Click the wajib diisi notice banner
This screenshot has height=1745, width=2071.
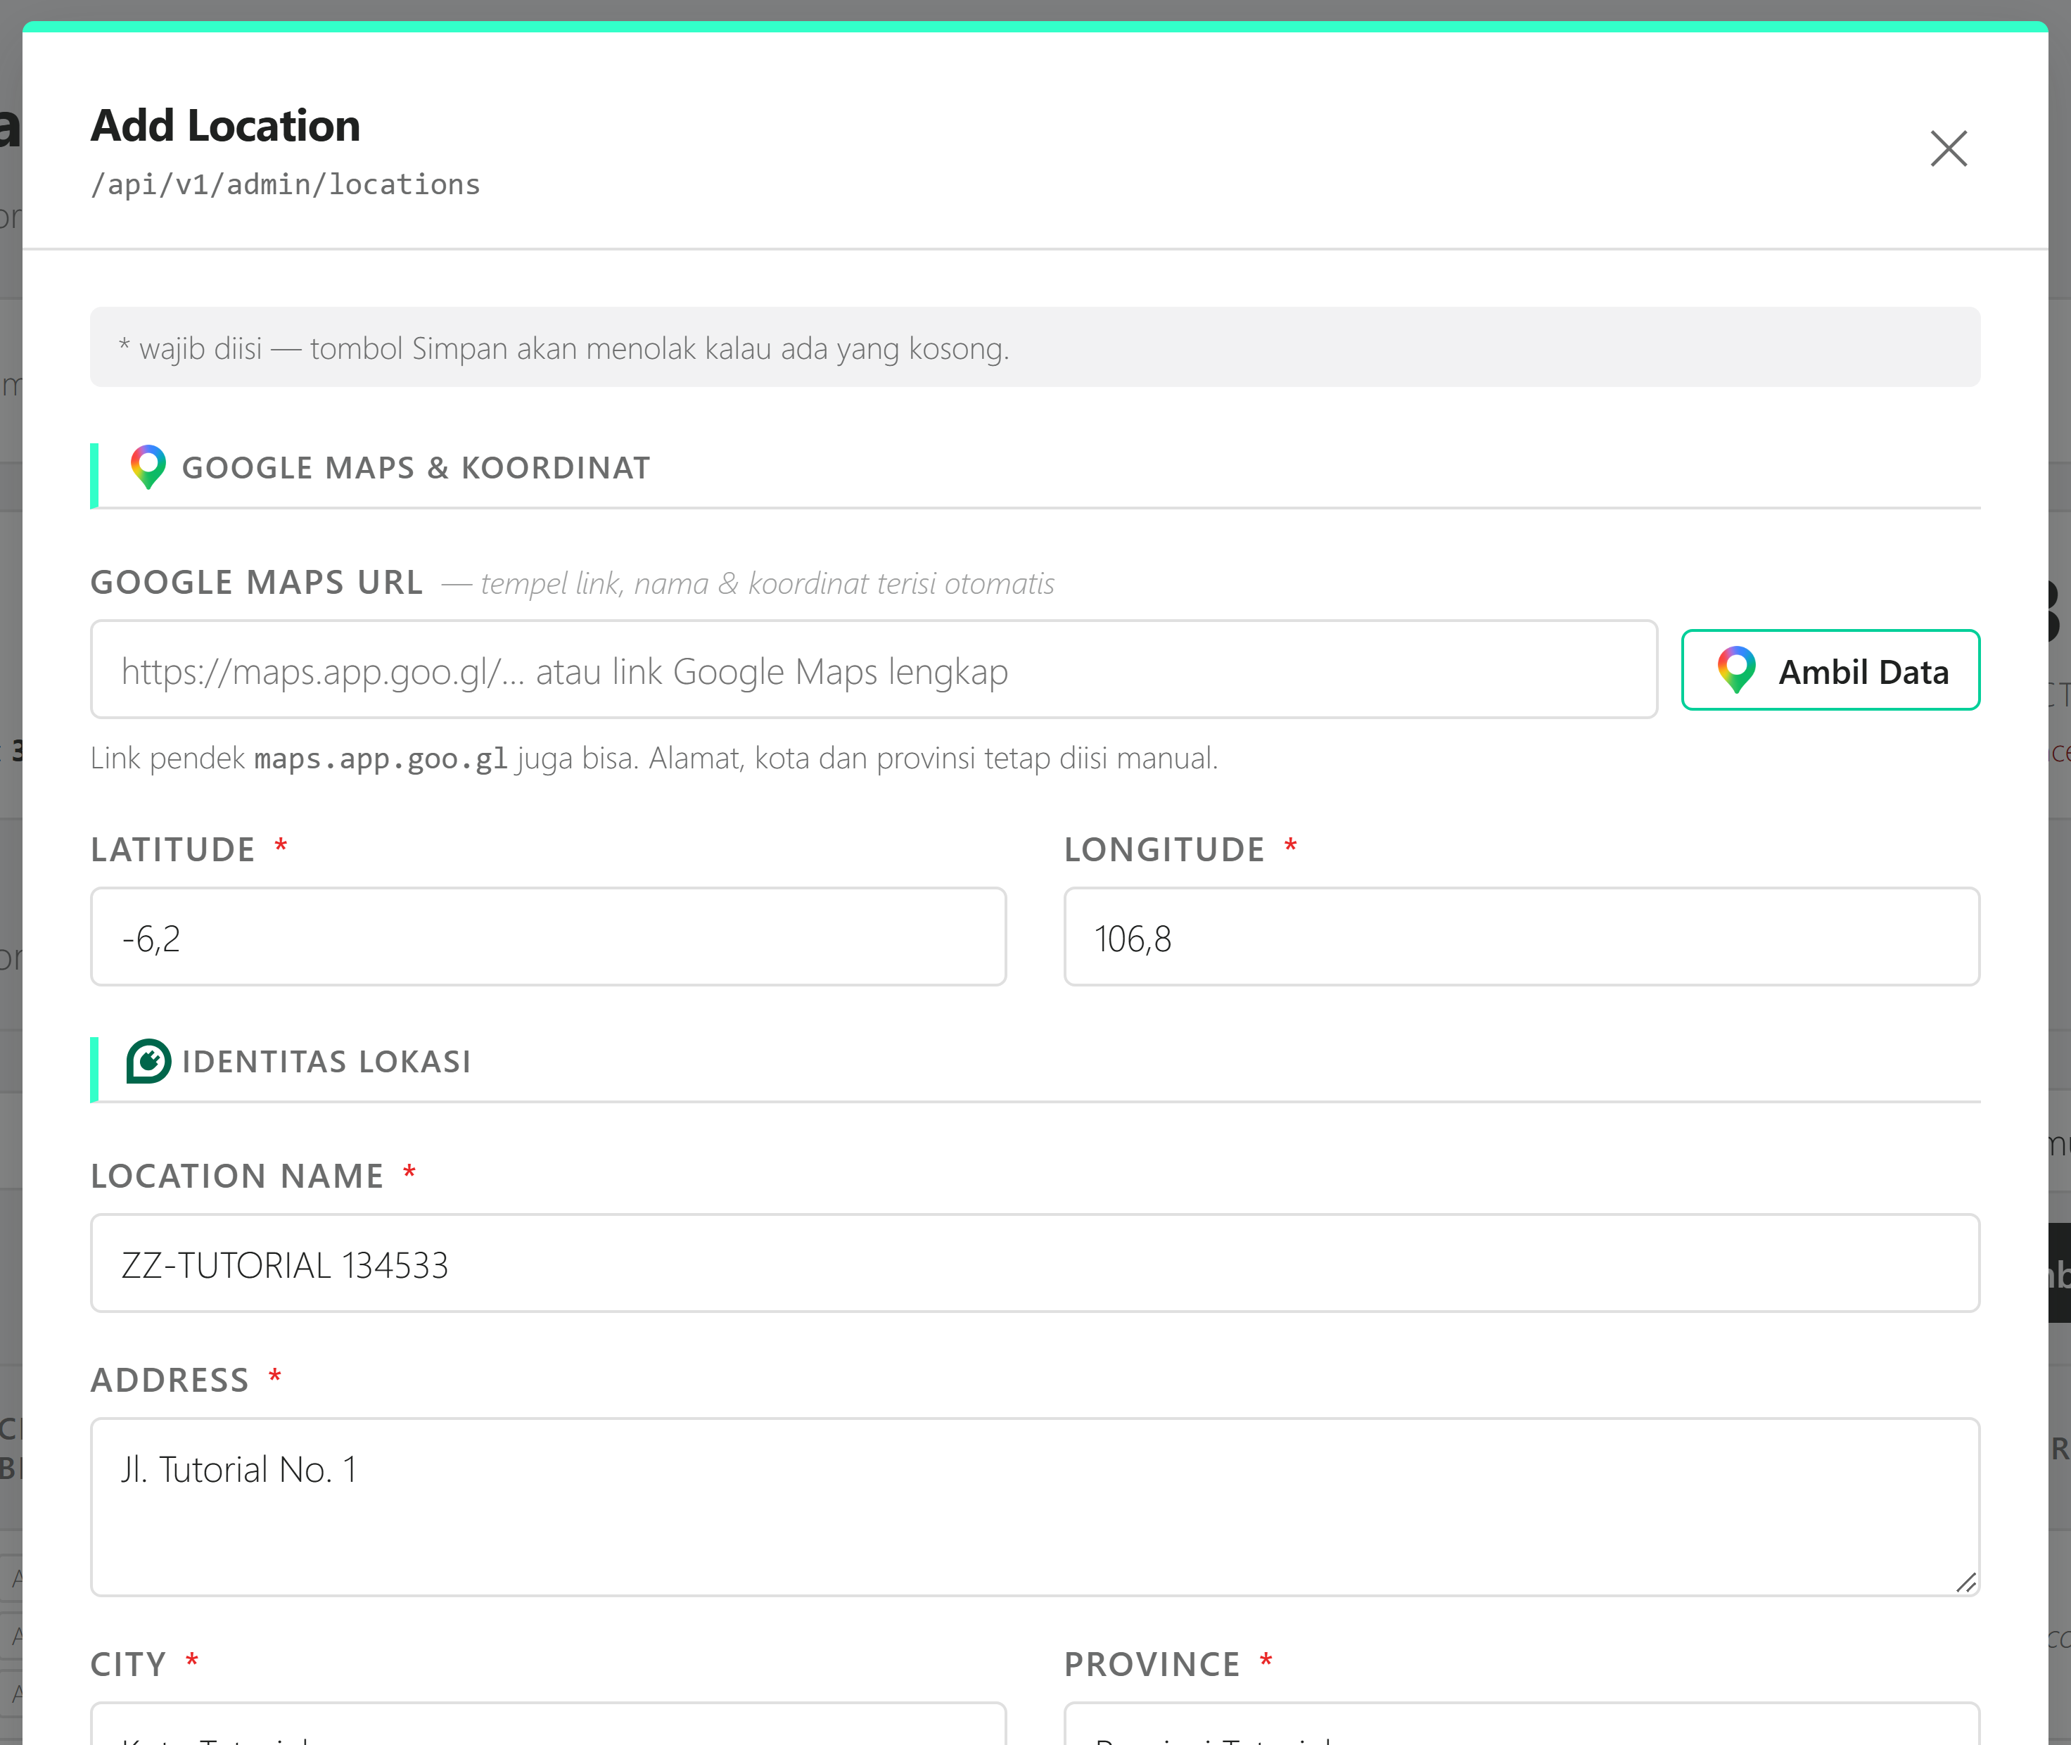(1035, 347)
